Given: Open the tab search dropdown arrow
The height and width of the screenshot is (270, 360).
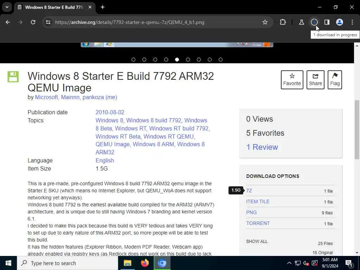Looking at the screenshot, I should (7, 7).
